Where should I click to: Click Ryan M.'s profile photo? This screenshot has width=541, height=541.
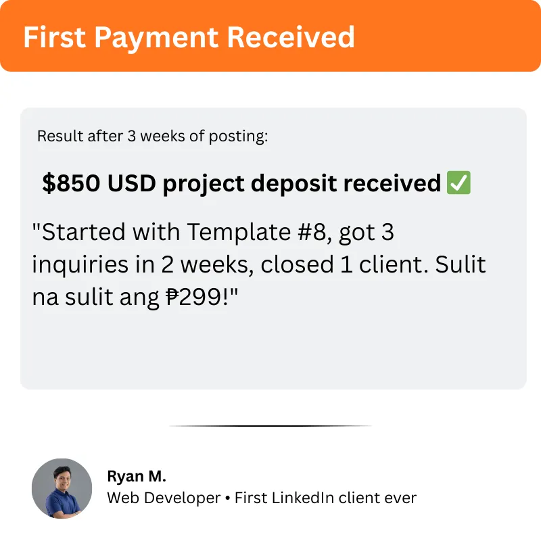coord(62,488)
